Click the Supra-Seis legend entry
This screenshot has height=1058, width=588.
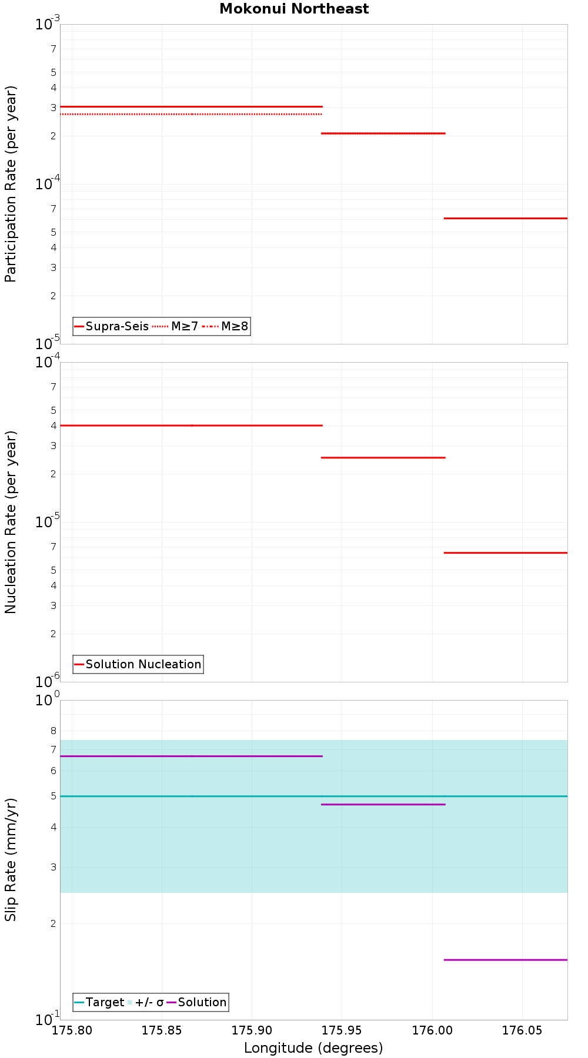pos(111,326)
